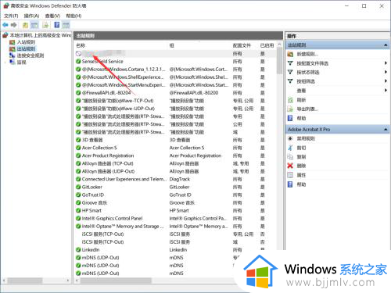Click the funnel icon for 按状态筛选
This screenshot has width=391, height=293.
point(290,72)
